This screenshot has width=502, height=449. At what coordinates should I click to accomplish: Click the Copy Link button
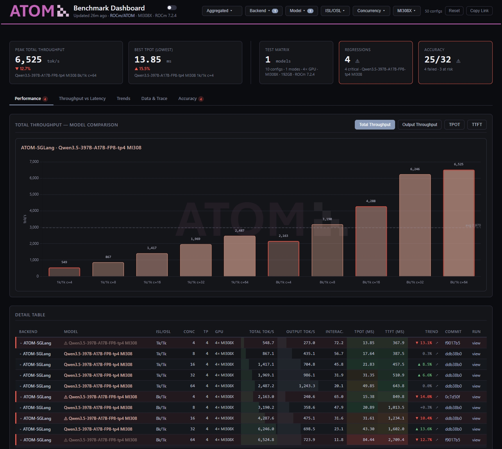coord(479,11)
